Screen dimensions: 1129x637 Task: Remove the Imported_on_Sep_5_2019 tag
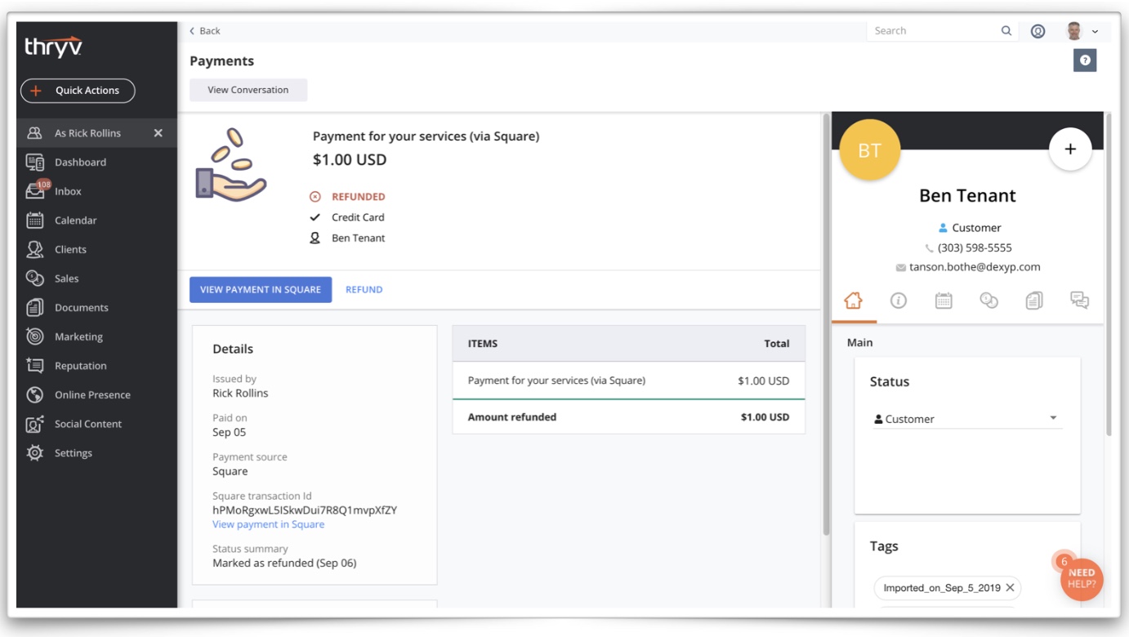click(1010, 588)
